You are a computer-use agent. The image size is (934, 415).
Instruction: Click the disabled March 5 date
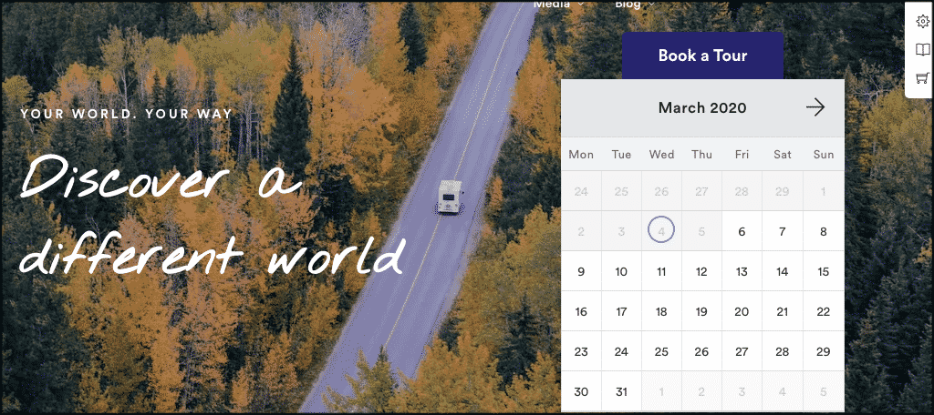701,231
